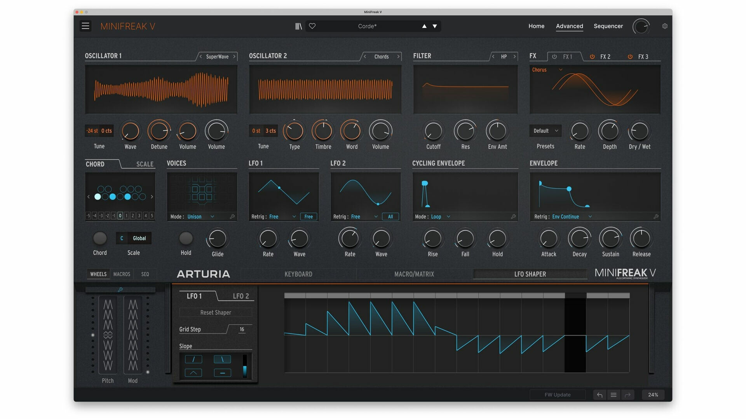Click the 24% CPU meter
Screen dimensions: 746x419
(x=653, y=395)
